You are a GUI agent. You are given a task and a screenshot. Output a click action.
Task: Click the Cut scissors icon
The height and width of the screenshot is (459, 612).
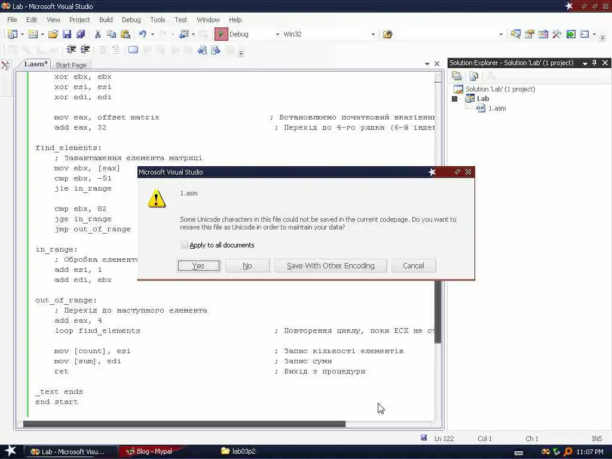[x=97, y=34]
